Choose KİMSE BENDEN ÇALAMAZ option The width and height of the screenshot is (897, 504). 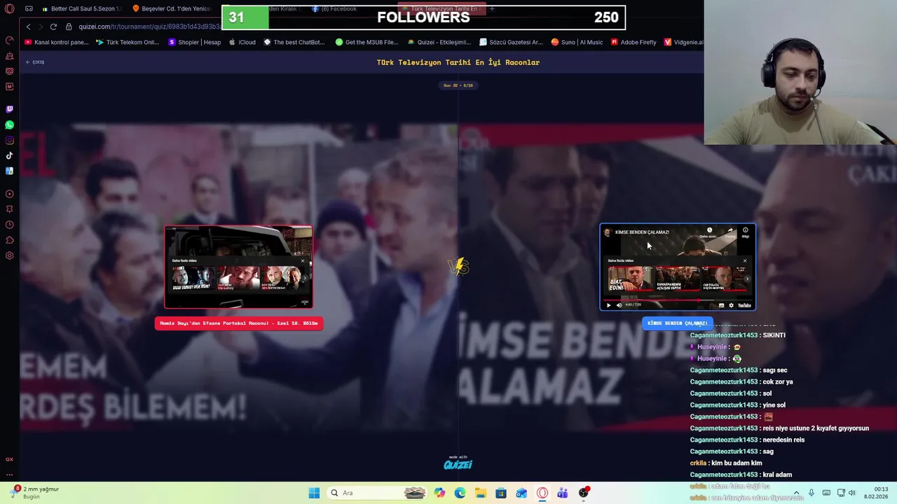(x=677, y=323)
